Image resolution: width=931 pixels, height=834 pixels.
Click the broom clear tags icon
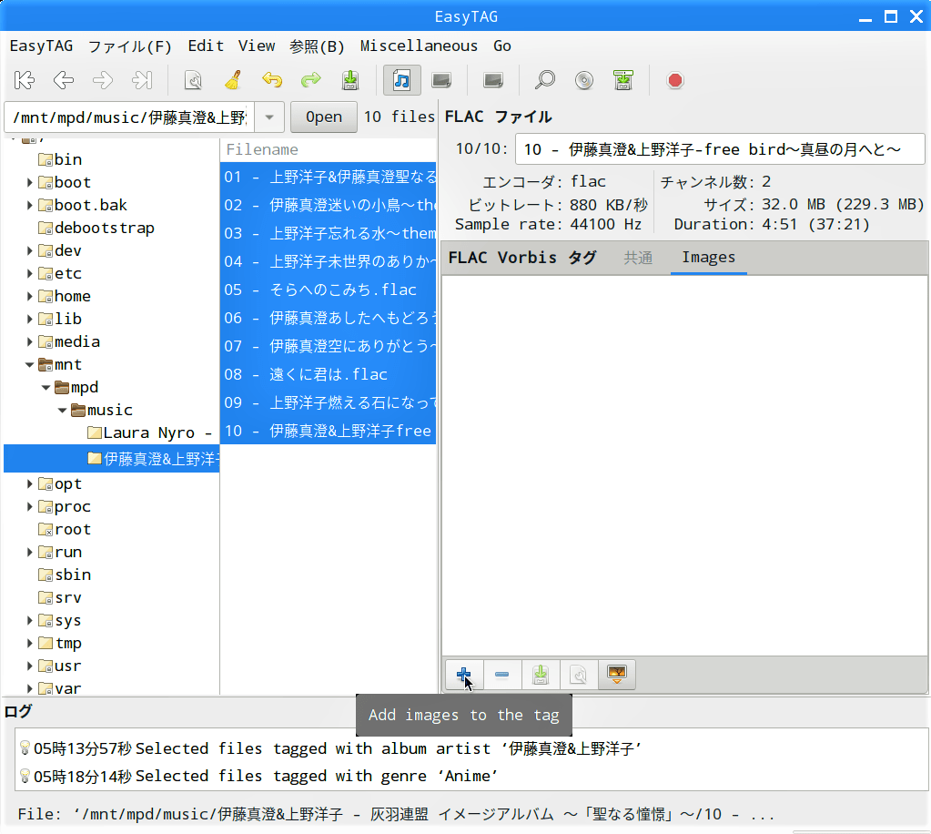click(x=233, y=80)
